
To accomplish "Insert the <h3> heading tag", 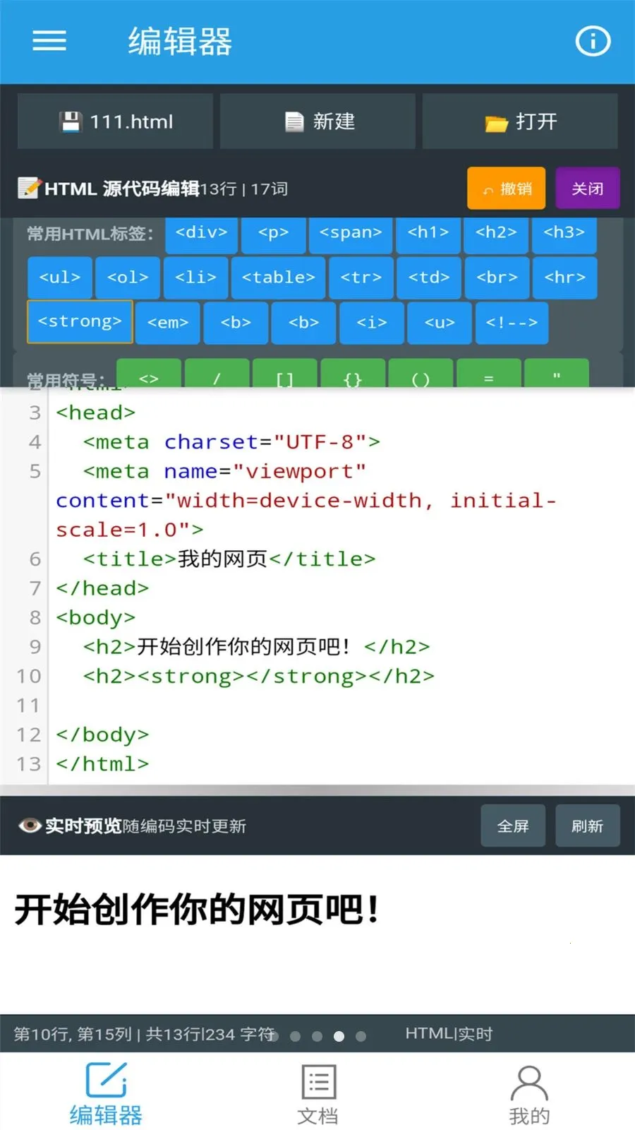I will coord(564,234).
